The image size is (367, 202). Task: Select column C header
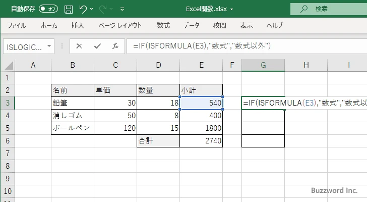coord(115,65)
